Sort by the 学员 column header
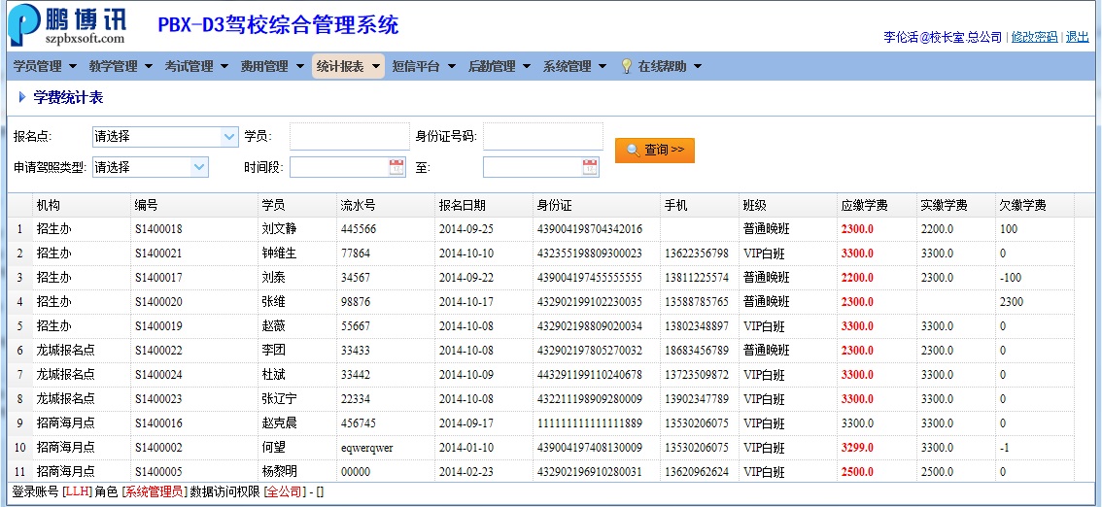Viewport: 1102px width, 507px height. coord(296,205)
